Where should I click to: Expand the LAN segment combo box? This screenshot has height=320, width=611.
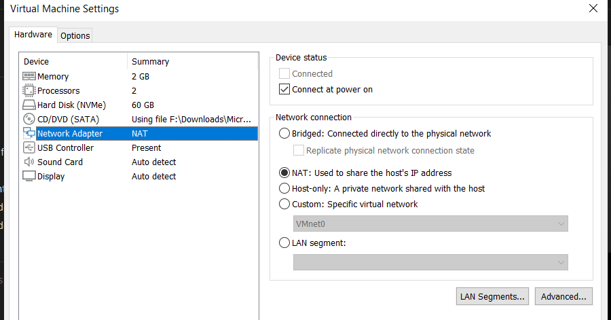(430, 262)
